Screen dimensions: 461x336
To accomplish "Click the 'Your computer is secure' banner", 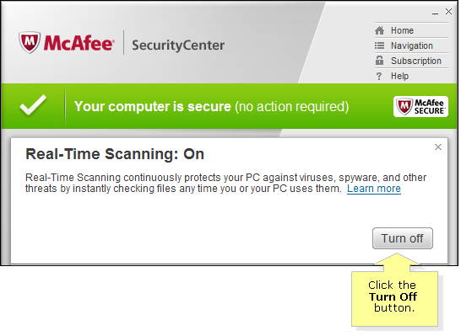I will (230, 106).
